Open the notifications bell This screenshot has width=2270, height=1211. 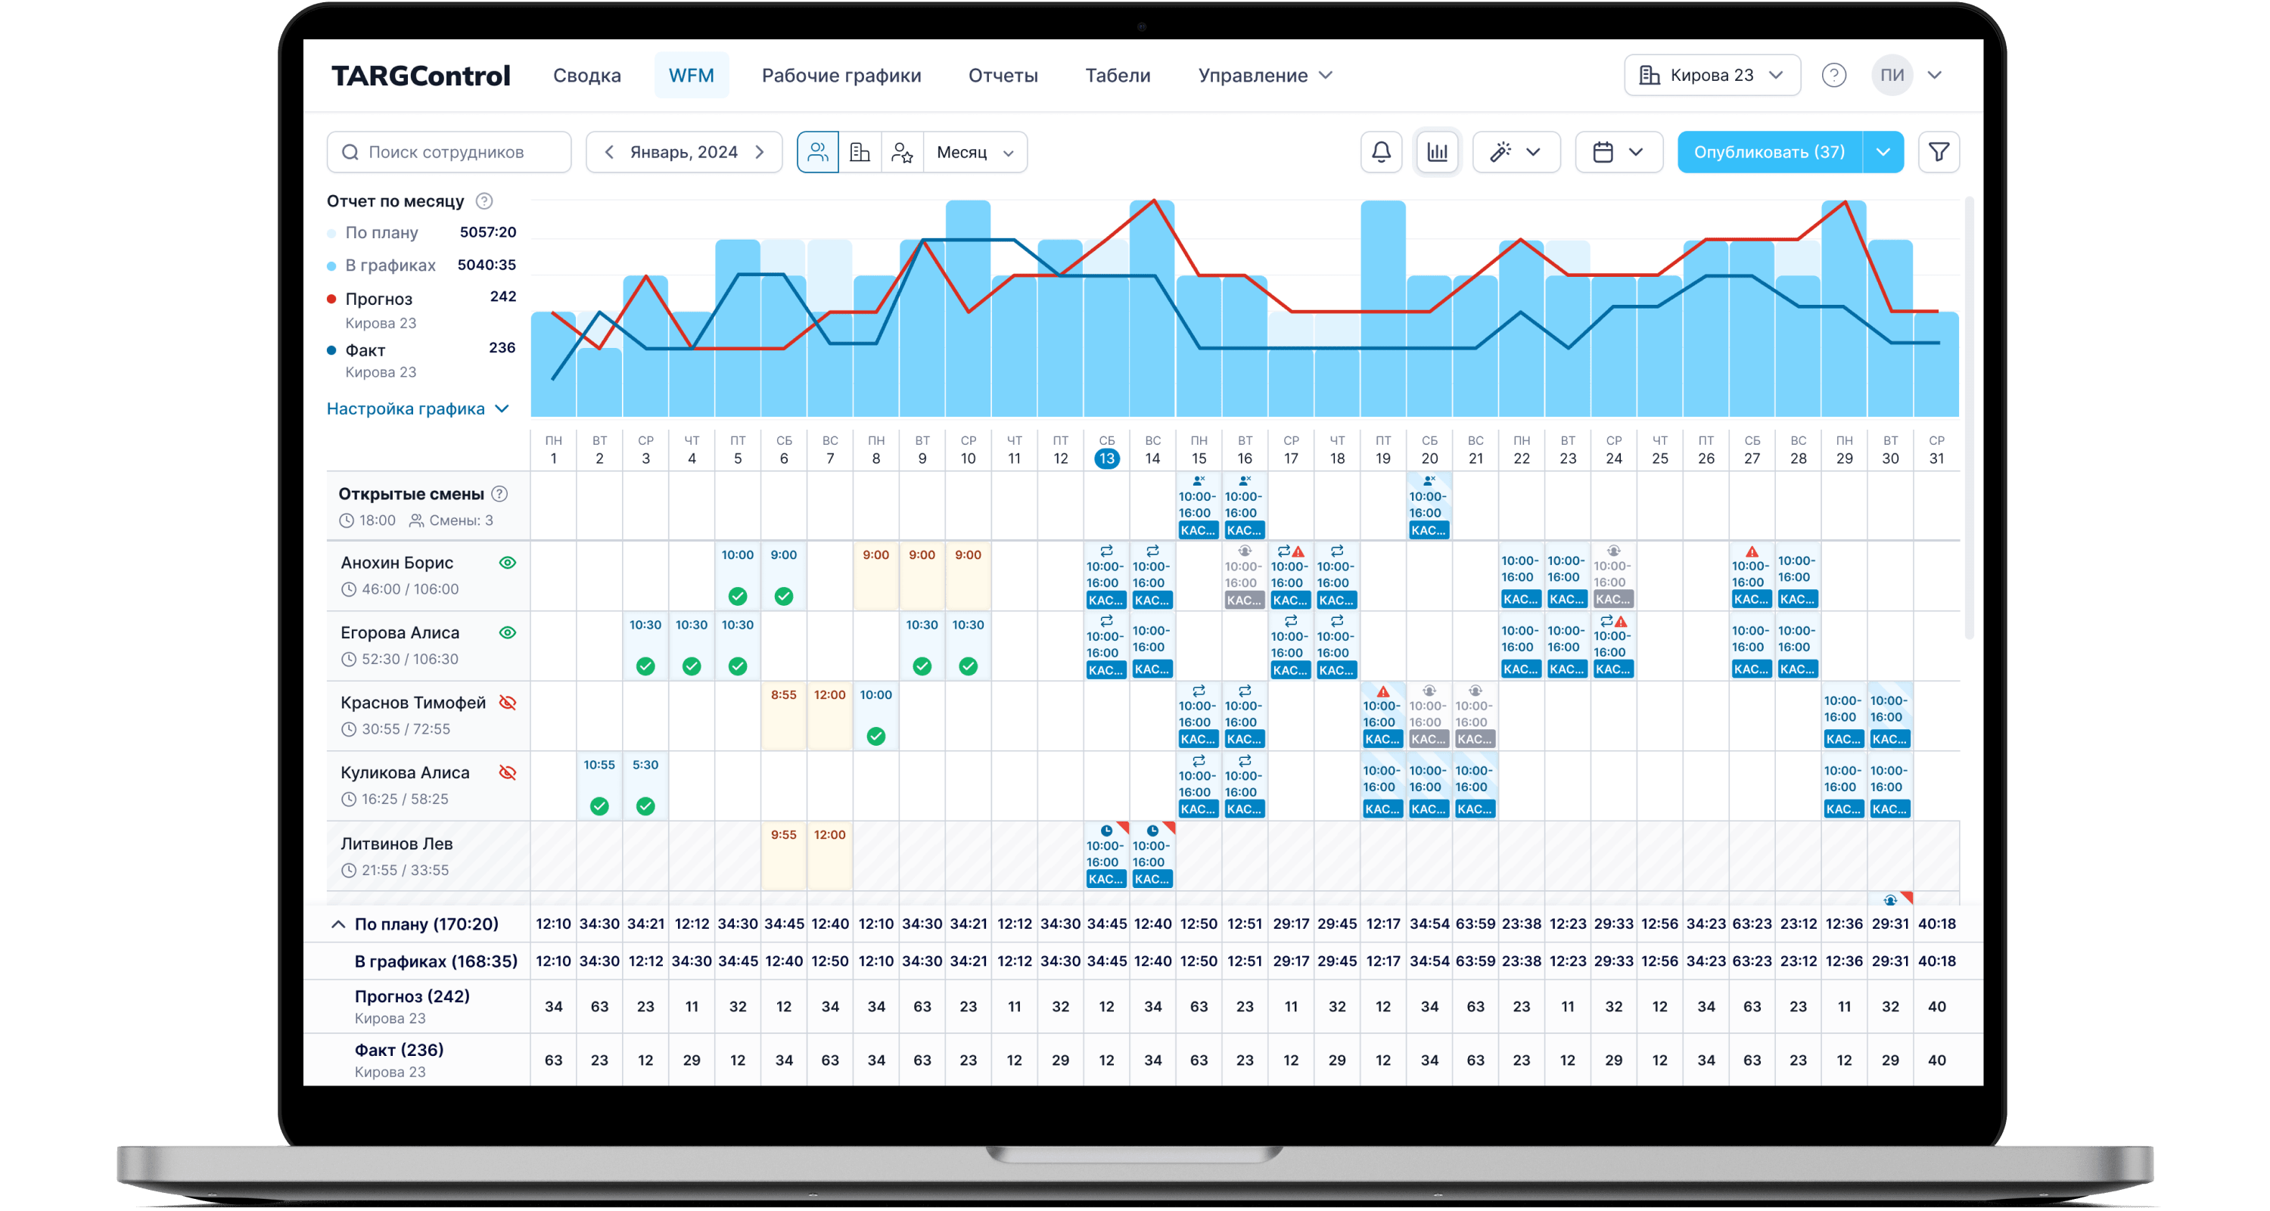pyautogui.click(x=1381, y=152)
